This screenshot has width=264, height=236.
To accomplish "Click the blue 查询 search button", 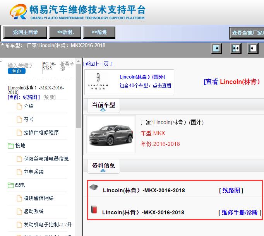I will [x=17, y=71].
